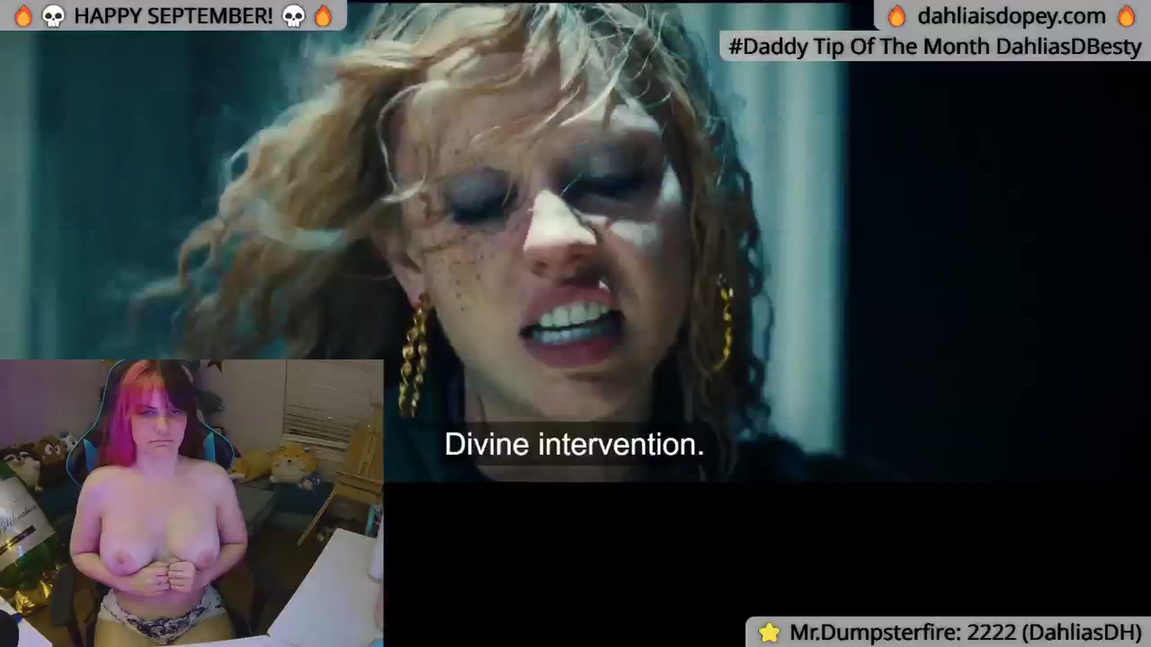Click the fire emoji left of "HAPPY SEPTEMBER!"

23,16
